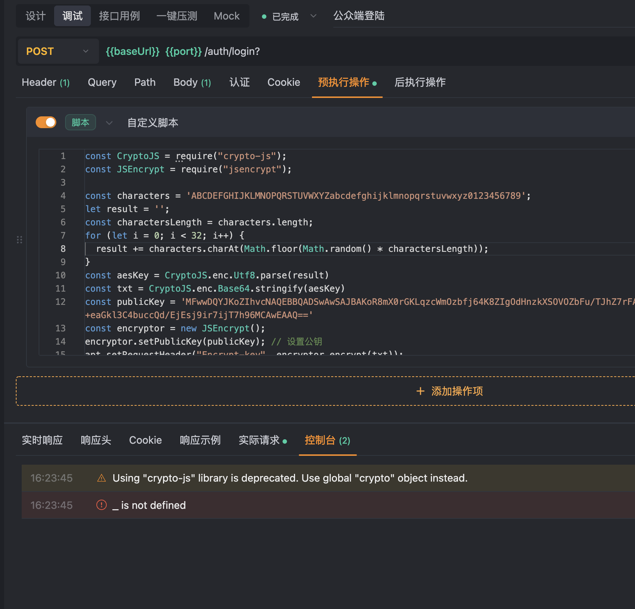Click the '_ is not defined' error message
The height and width of the screenshot is (609, 635).
coord(149,505)
